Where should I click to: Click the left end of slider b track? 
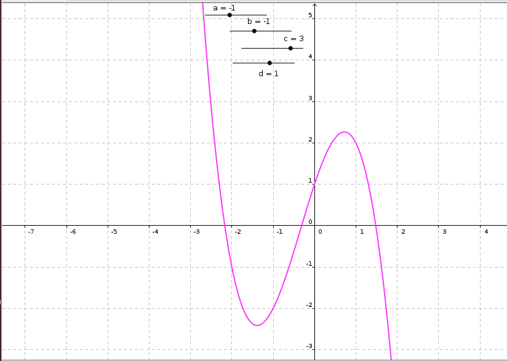click(x=231, y=31)
